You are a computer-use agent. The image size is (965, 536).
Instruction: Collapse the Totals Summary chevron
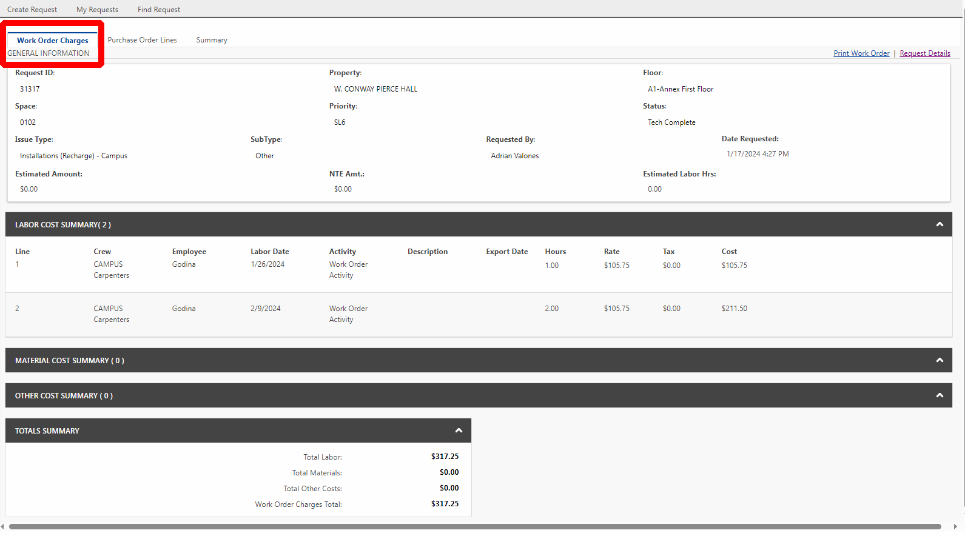[x=459, y=430]
